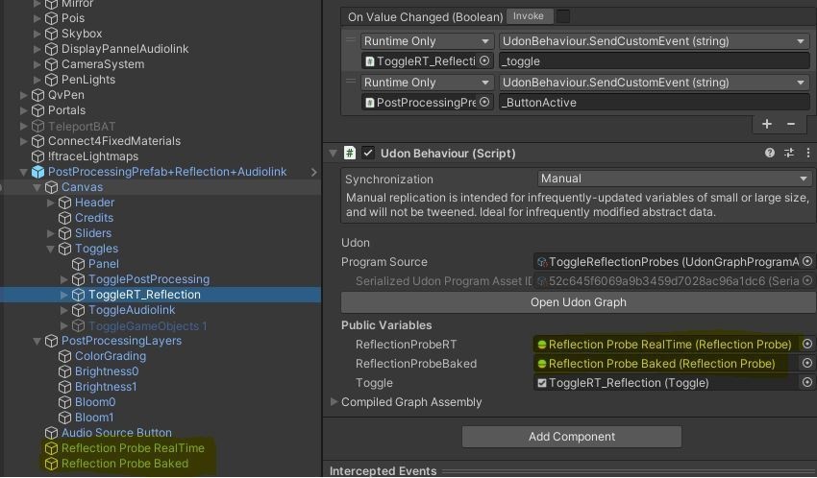Select ReflectionProbeRT object field

(666, 345)
